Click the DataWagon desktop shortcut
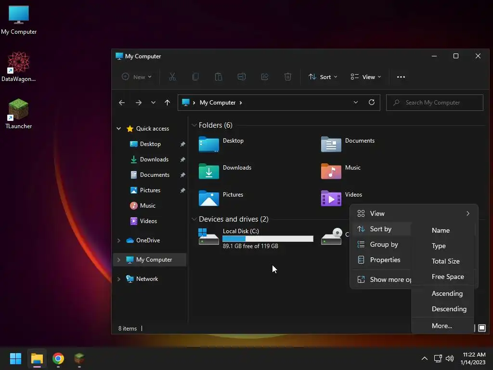This screenshot has height=370, width=493. 19,66
